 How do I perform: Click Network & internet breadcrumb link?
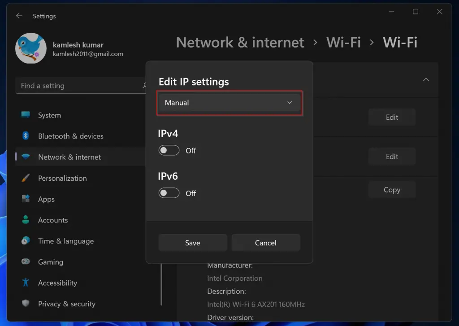pyautogui.click(x=240, y=42)
